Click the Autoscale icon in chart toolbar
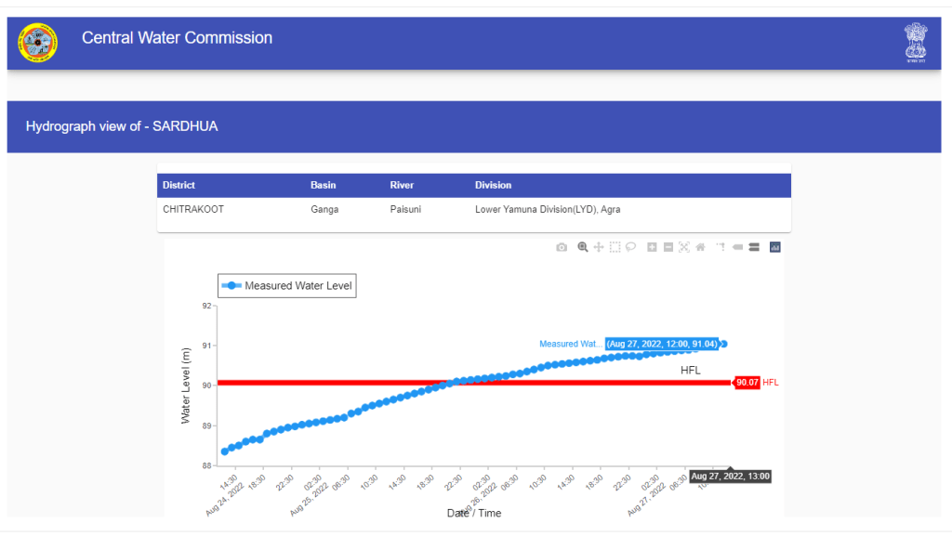Image resolution: width=952 pixels, height=536 pixels. pos(684,247)
